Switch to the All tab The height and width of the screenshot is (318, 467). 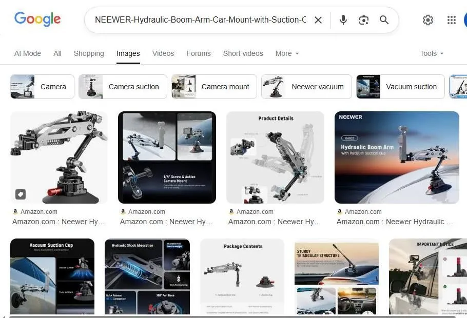(x=57, y=53)
